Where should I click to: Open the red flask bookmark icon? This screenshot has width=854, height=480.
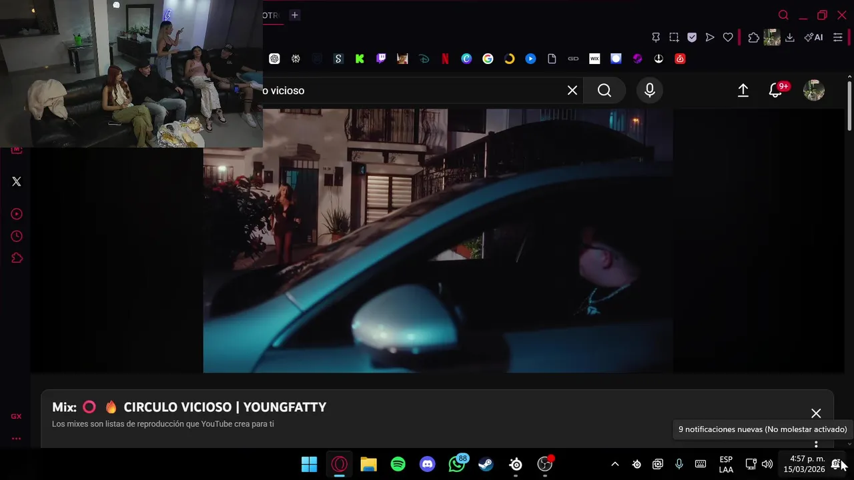tap(680, 59)
